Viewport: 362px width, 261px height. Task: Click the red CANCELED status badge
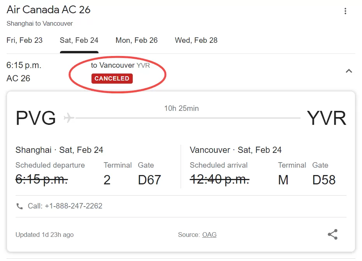[112, 79]
